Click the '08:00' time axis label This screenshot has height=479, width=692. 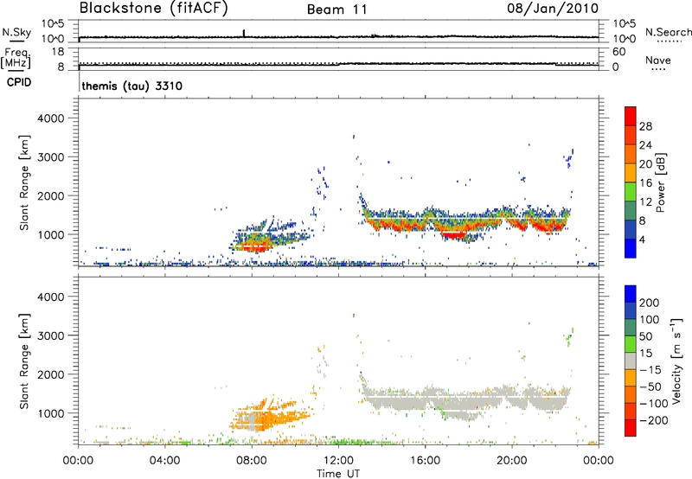pyautogui.click(x=252, y=461)
